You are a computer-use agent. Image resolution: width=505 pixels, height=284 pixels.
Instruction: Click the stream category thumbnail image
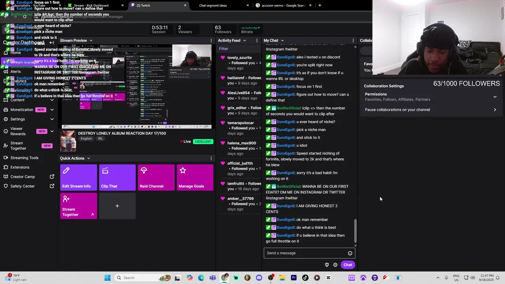click(68, 141)
